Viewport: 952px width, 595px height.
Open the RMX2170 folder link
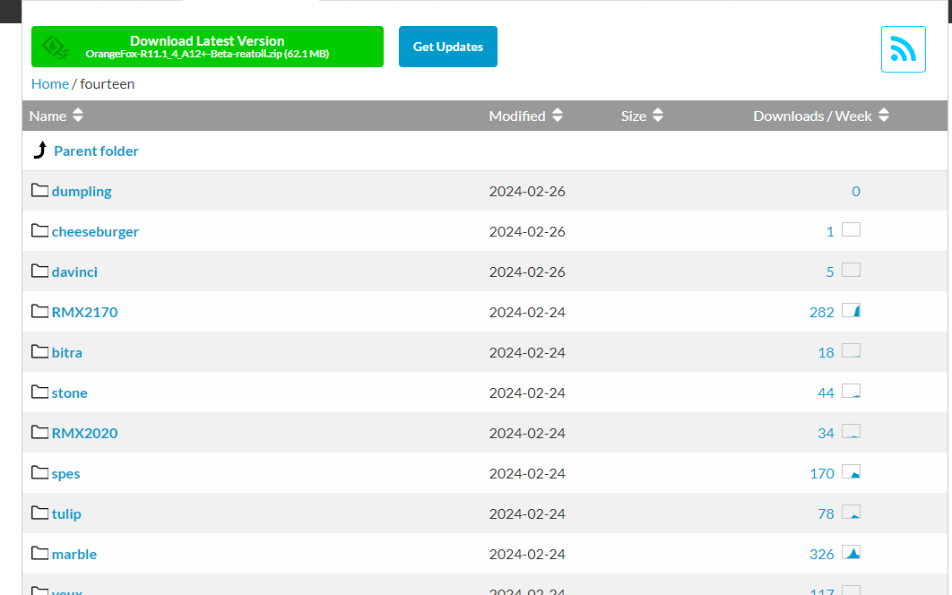tap(84, 312)
